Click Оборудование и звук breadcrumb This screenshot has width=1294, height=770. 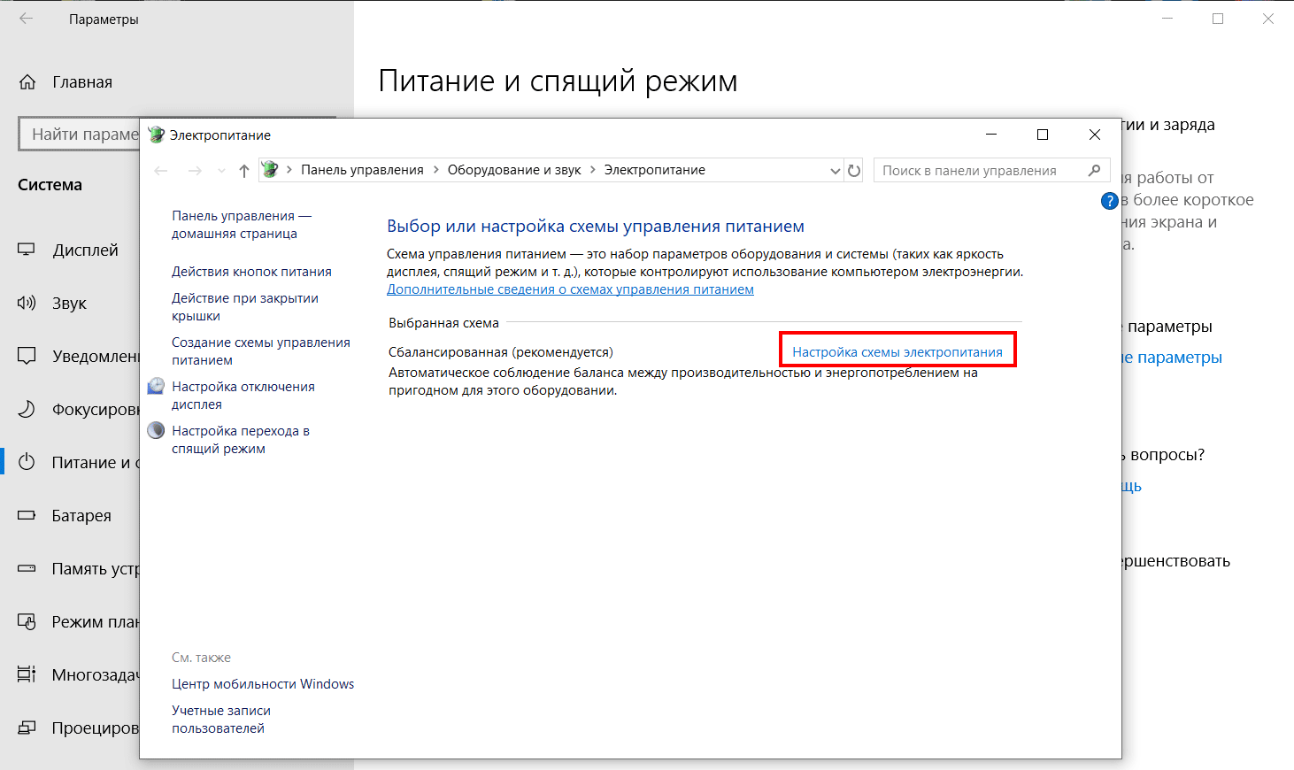point(514,170)
